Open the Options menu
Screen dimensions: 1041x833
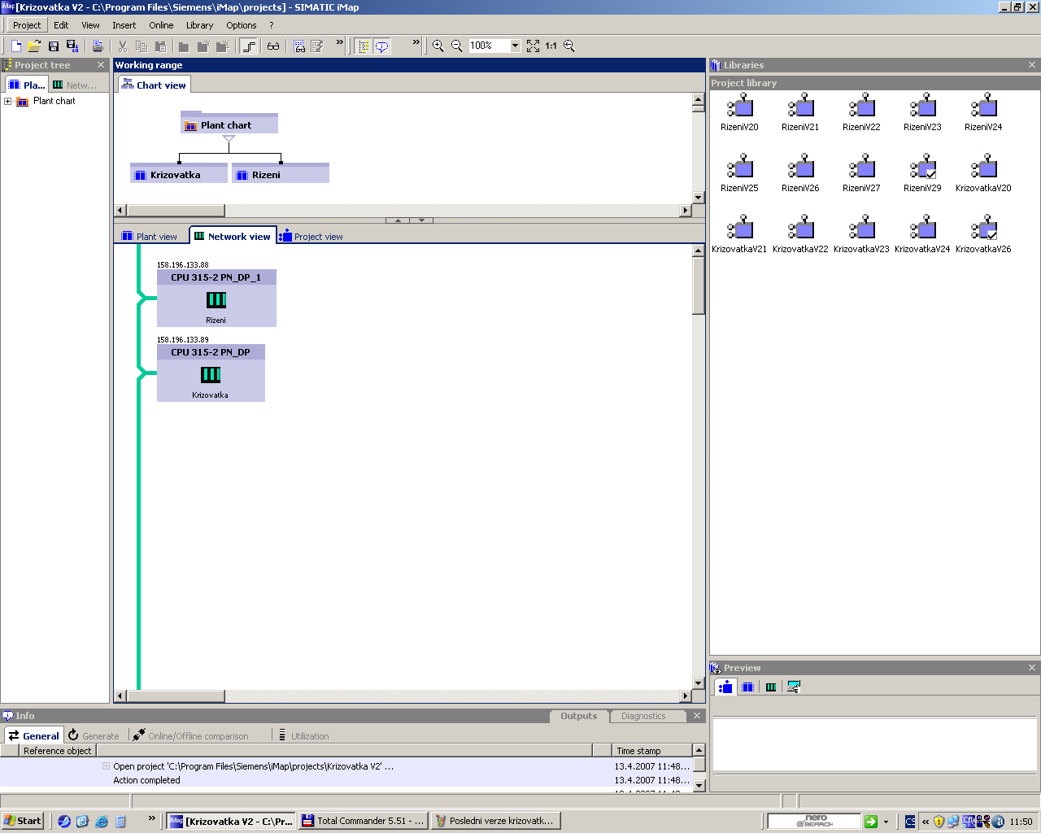click(242, 25)
